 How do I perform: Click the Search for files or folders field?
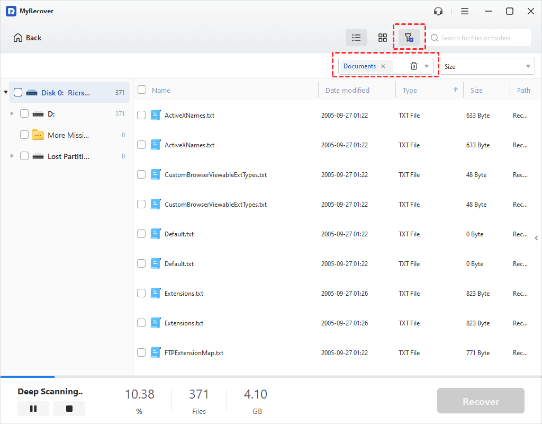479,37
